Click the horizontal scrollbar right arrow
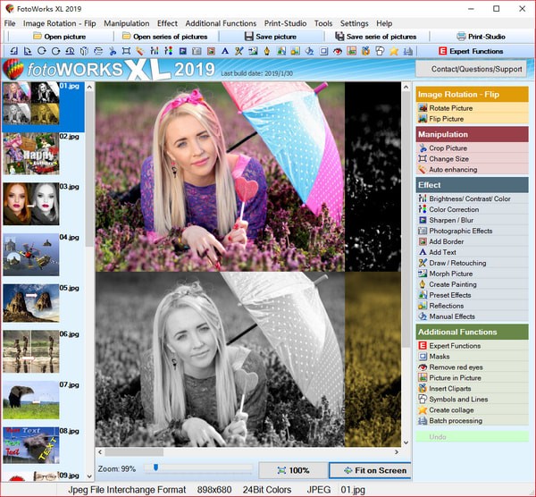 point(404,452)
